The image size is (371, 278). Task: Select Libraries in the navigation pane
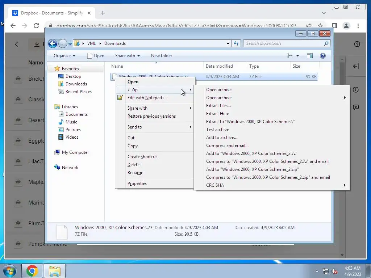(x=70, y=107)
